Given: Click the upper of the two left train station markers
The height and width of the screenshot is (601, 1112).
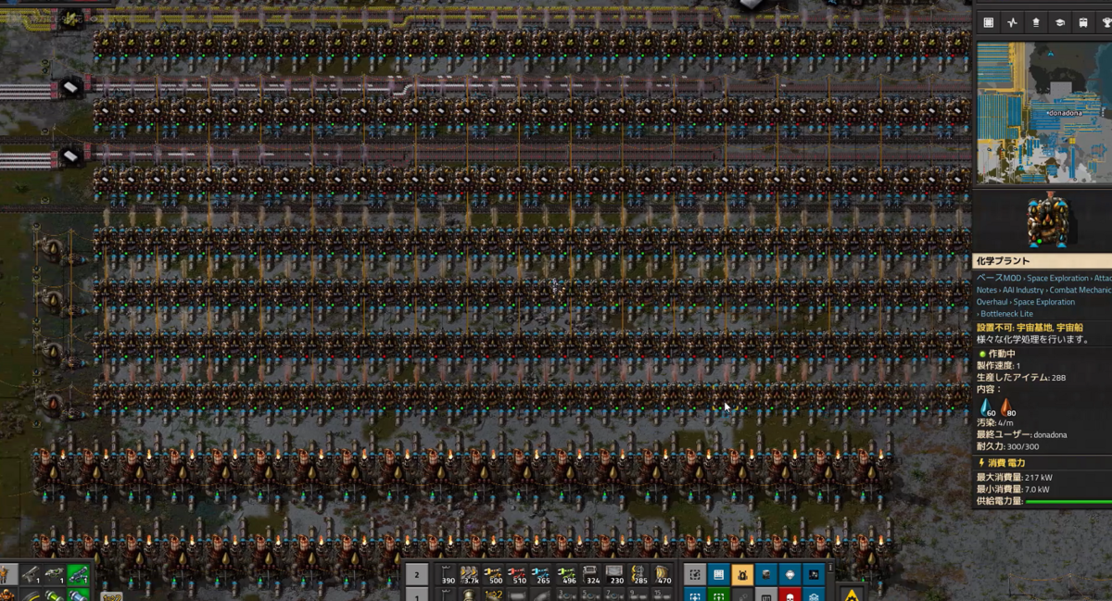Looking at the screenshot, I should pos(71,88).
